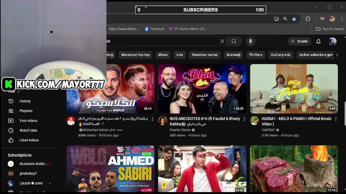Open the YouTube account avatar menu
The width and height of the screenshot is (346, 194).
tap(332, 41)
